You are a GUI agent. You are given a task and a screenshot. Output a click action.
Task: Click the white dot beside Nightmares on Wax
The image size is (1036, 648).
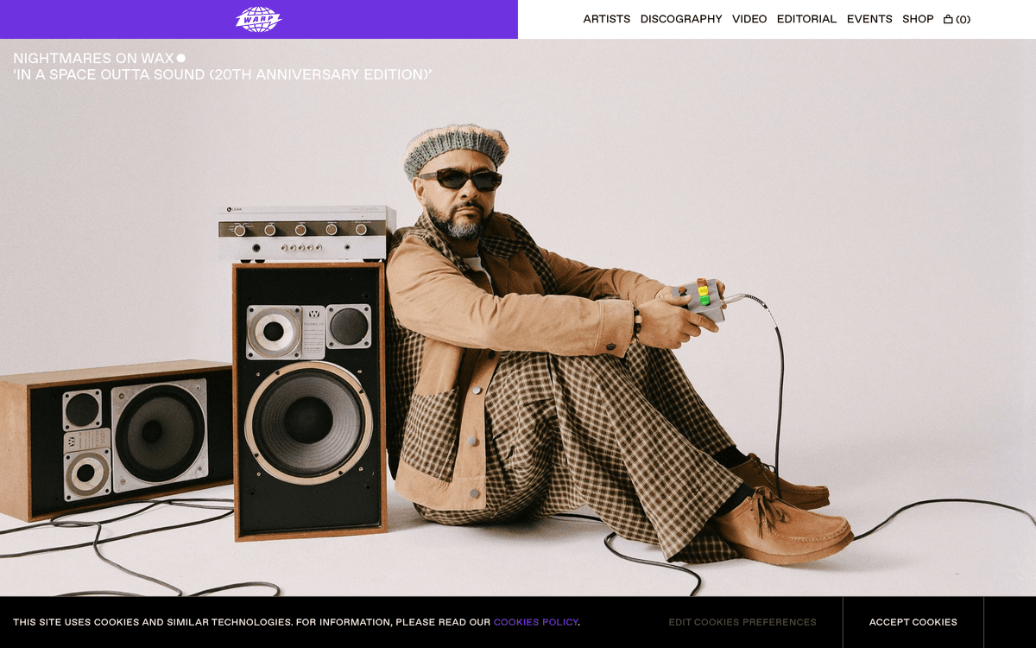coord(181,59)
